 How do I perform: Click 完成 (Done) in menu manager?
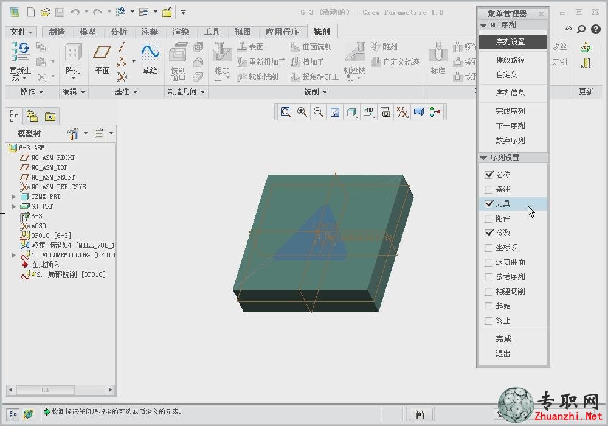[x=503, y=339]
